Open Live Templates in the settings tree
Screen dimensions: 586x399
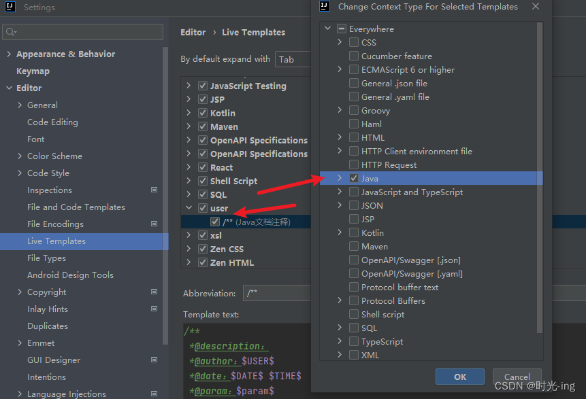pyautogui.click(x=56, y=241)
